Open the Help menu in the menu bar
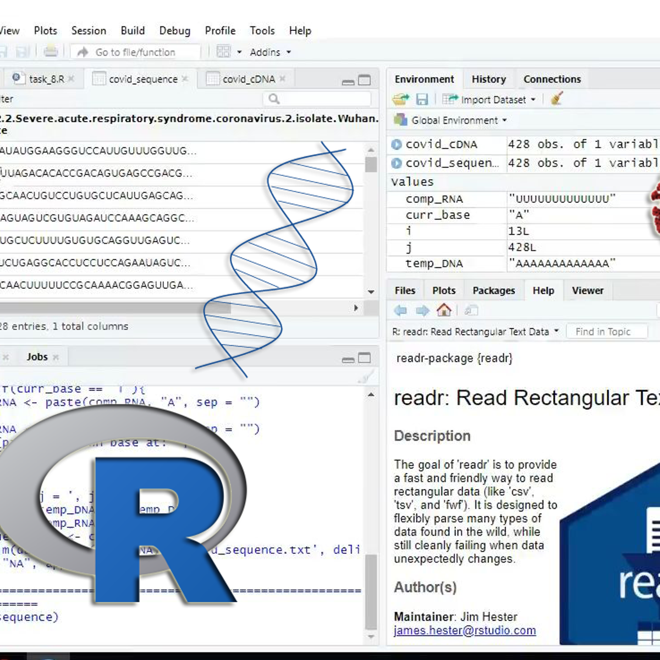The image size is (660, 660). pyautogui.click(x=300, y=31)
